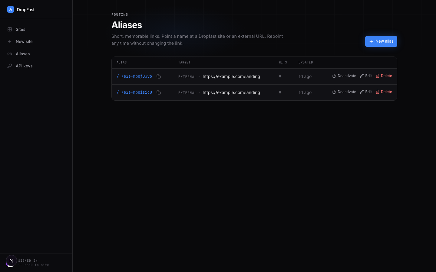Screen dimensions: 436x272
Task: Open the /_/e2e-mpoj03yo alias link
Action: (x=134, y=76)
